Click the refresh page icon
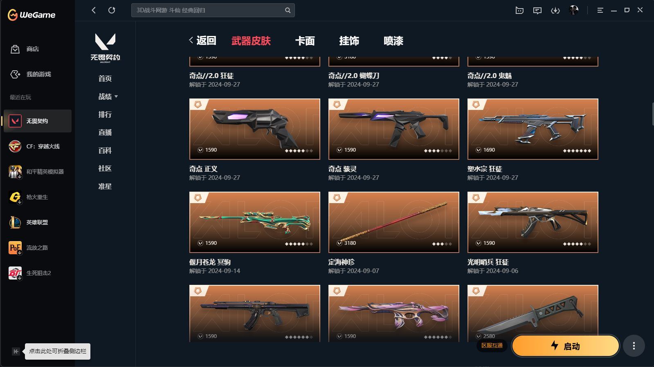654x367 pixels. tap(112, 10)
